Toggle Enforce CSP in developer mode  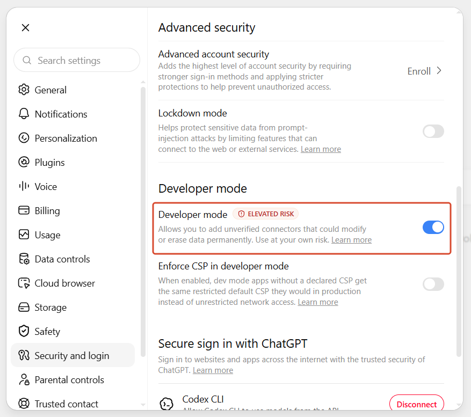pyautogui.click(x=433, y=284)
